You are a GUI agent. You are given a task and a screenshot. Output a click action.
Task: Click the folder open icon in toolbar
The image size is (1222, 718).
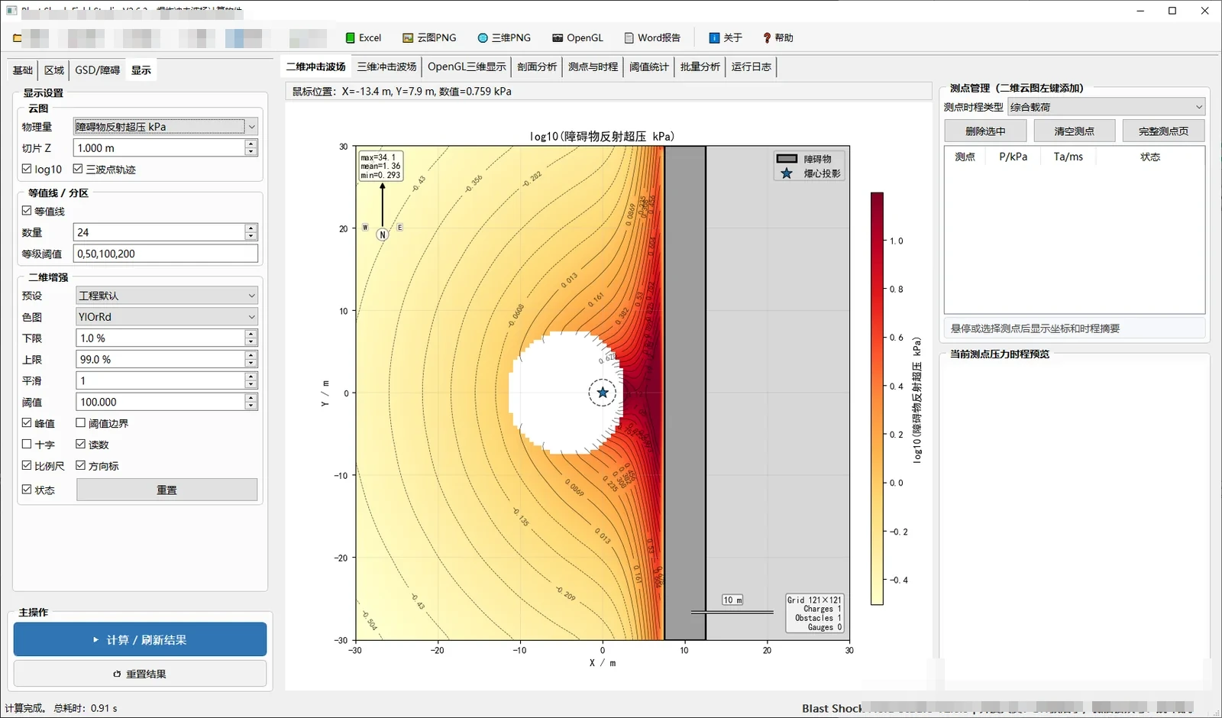pyautogui.click(x=18, y=38)
